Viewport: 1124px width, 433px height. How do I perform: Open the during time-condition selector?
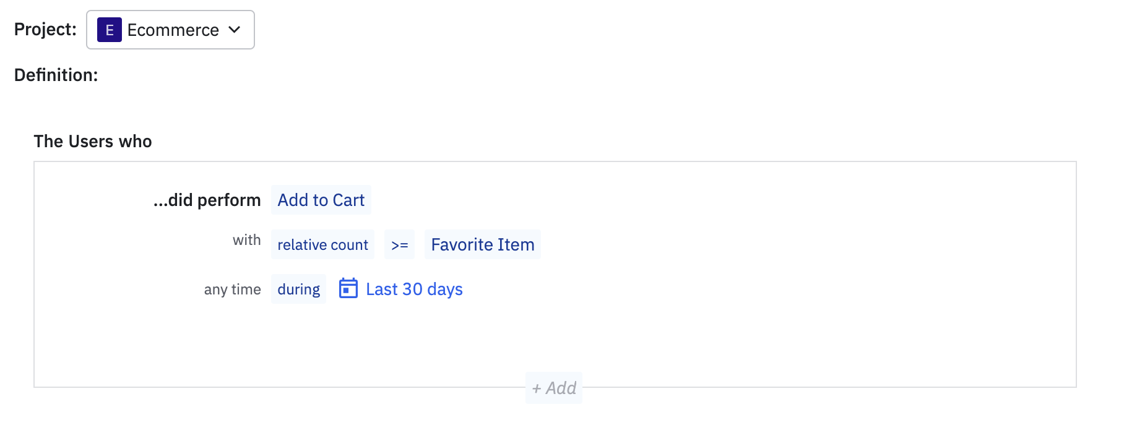click(298, 289)
